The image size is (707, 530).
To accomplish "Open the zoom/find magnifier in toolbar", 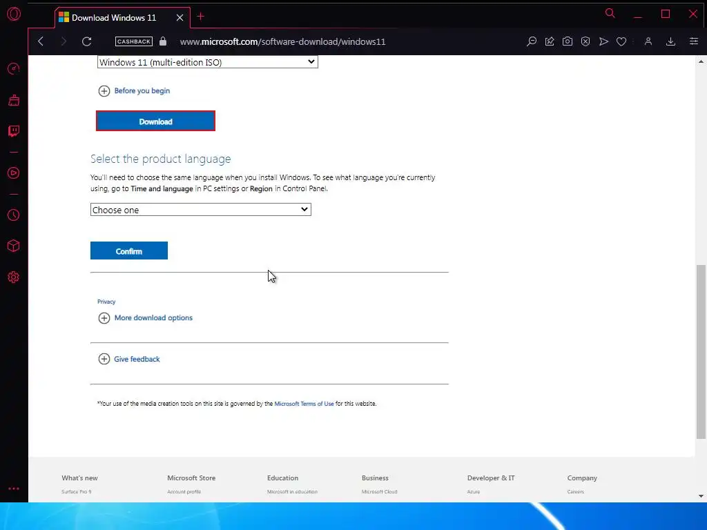I will coord(532,41).
